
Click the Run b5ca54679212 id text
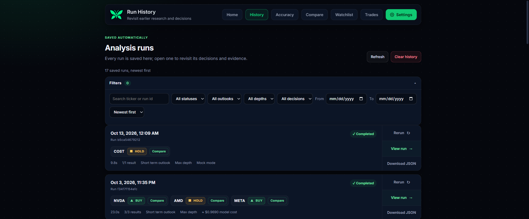[125, 140]
